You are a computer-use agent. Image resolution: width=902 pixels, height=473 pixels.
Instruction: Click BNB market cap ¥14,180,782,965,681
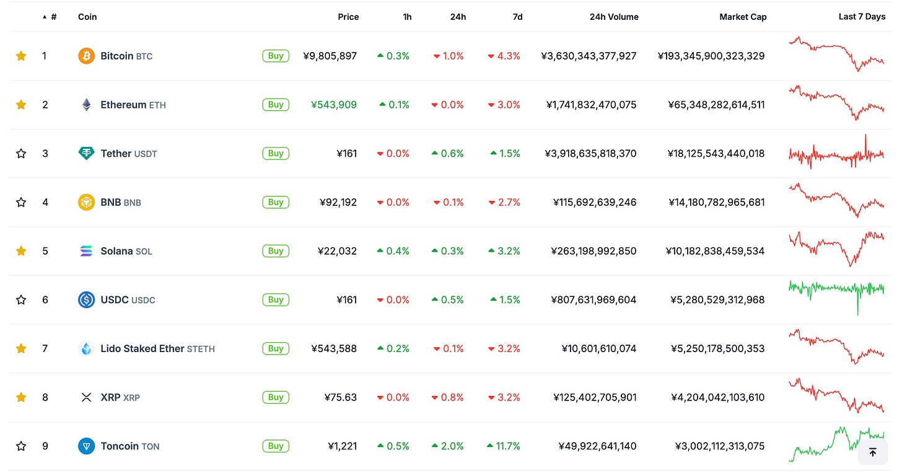[717, 202]
